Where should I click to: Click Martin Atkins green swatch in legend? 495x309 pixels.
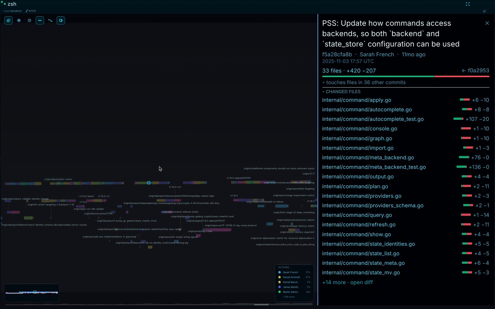279,292
